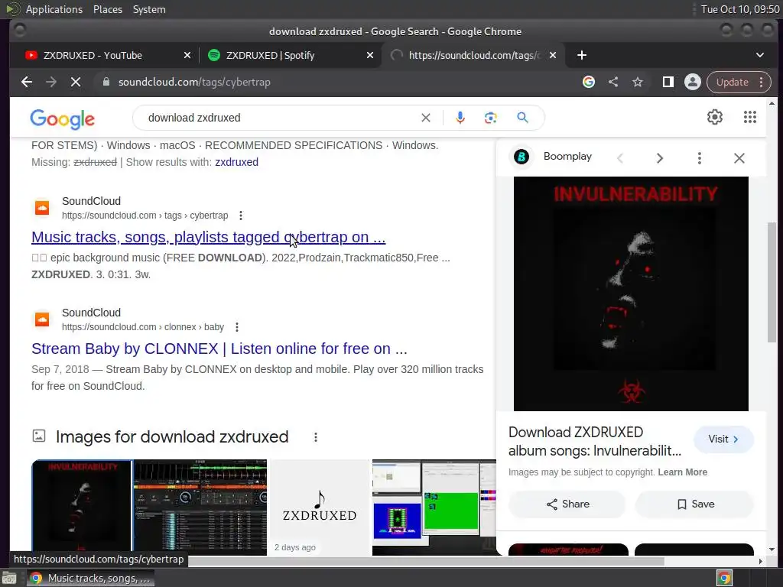The width and height of the screenshot is (783, 587).
Task: Open more options for clonnex baby result
Action: point(237,327)
